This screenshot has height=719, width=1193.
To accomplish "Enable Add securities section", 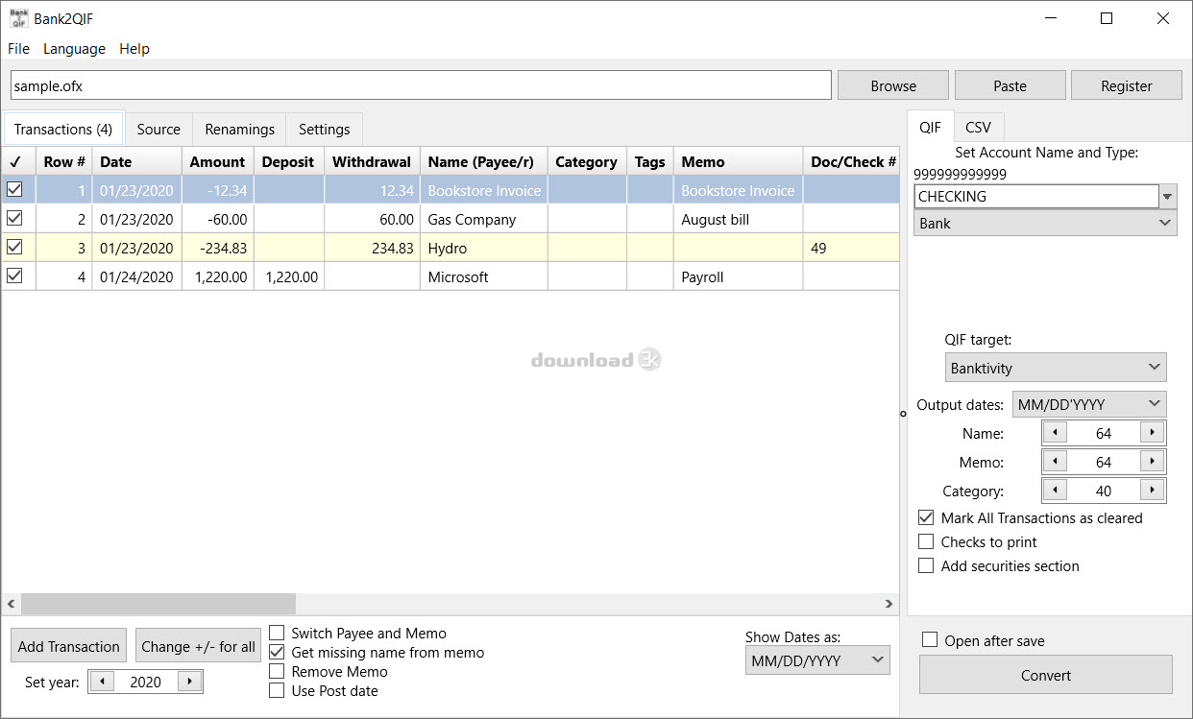I will click(x=926, y=565).
